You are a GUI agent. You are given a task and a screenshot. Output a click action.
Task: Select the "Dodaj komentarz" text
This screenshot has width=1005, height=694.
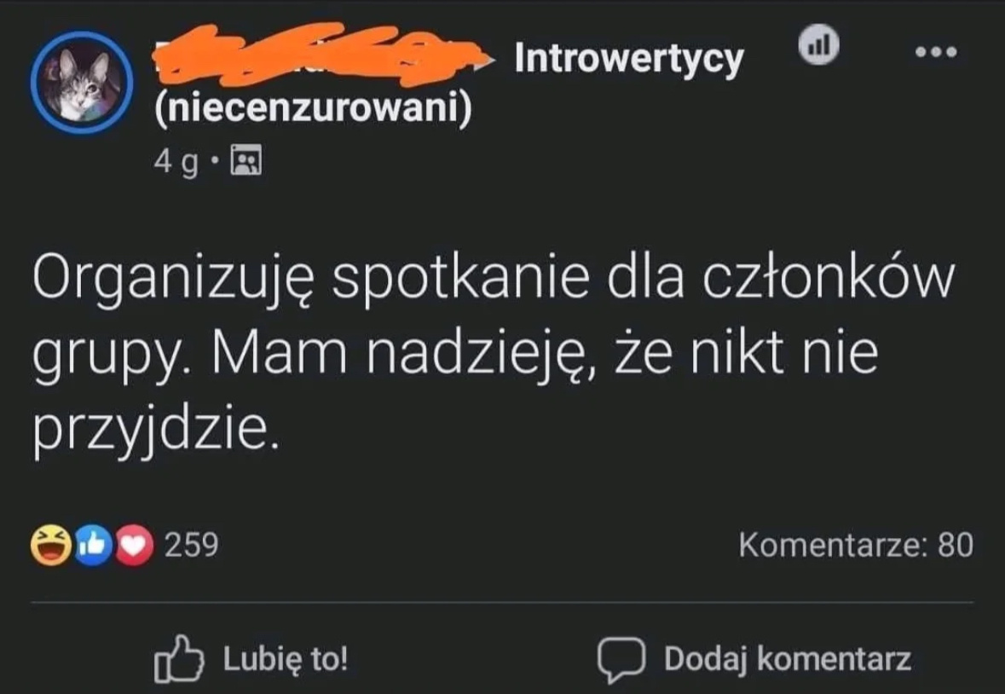pos(787,659)
